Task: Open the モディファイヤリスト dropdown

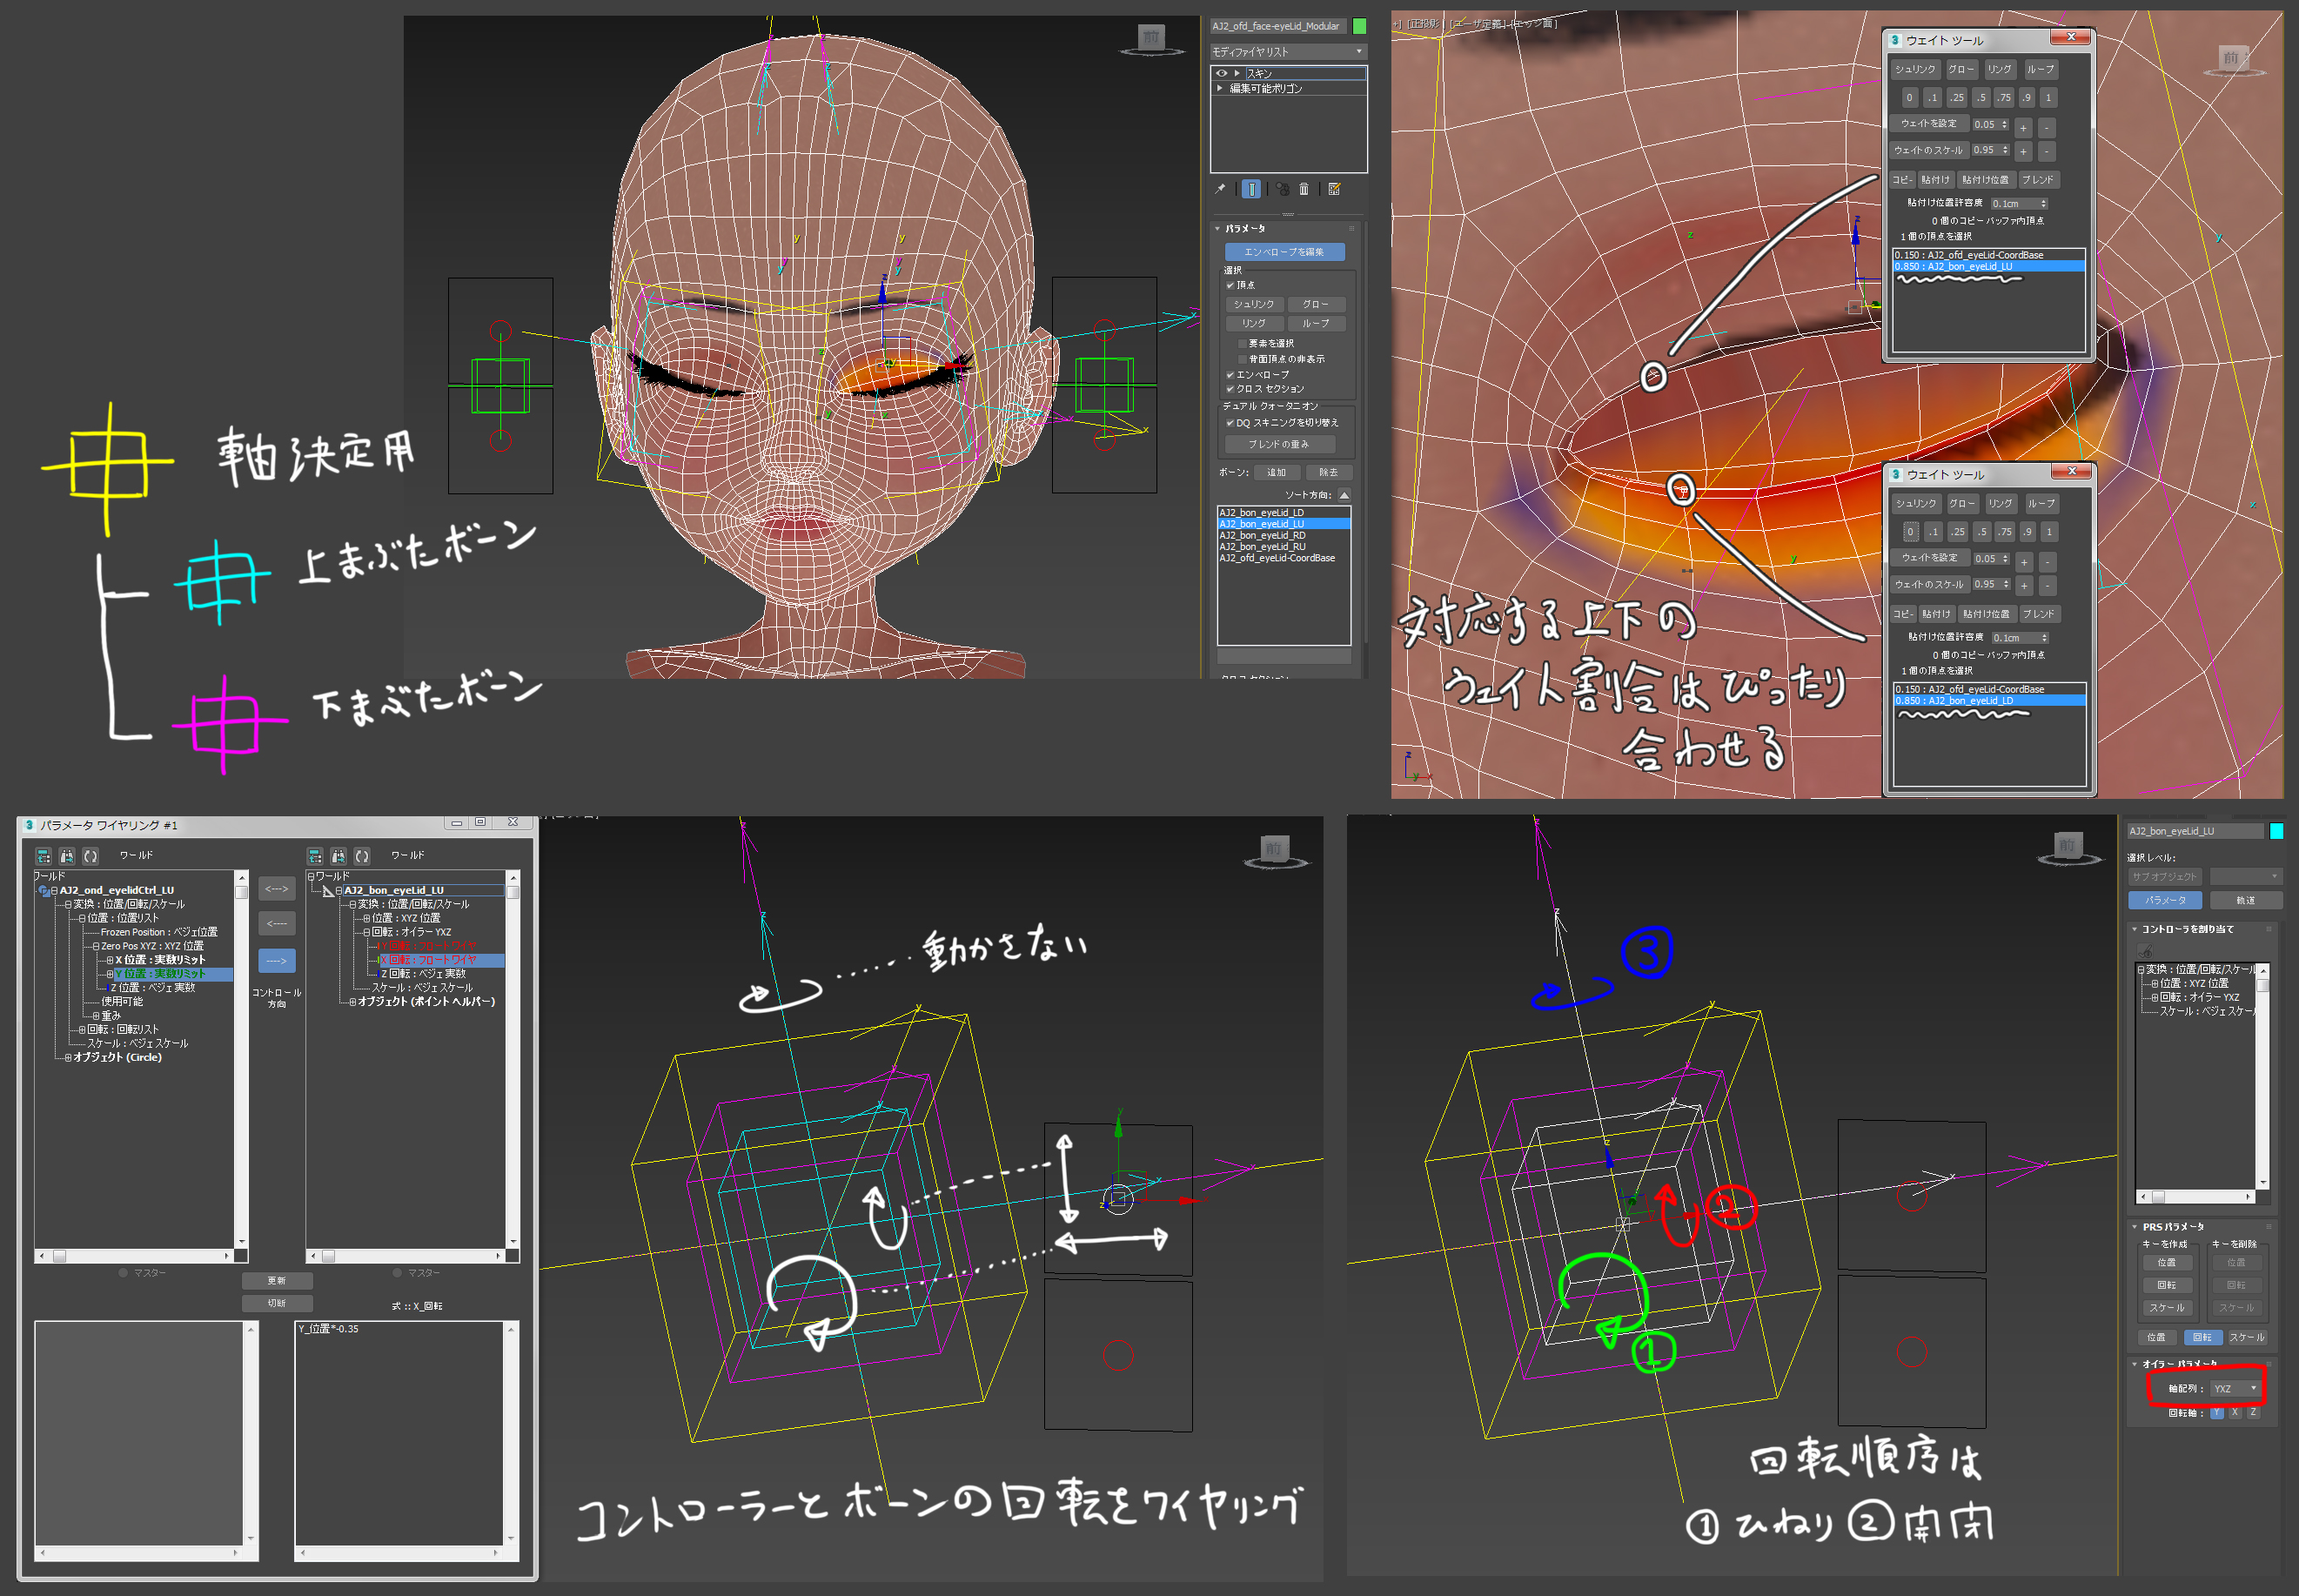Action: click(1288, 51)
